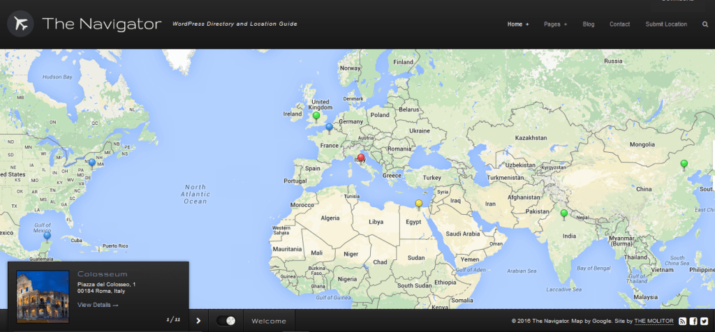The width and height of the screenshot is (715, 332).
Task: Select the yellow pin on Egypt
Action: click(419, 205)
